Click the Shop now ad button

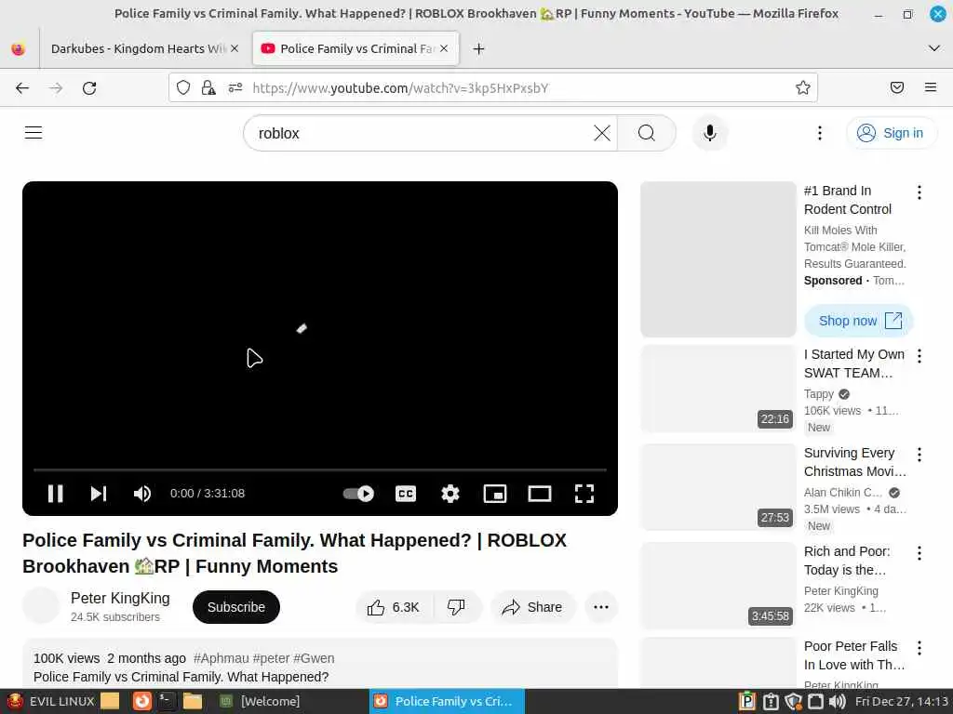(x=859, y=321)
